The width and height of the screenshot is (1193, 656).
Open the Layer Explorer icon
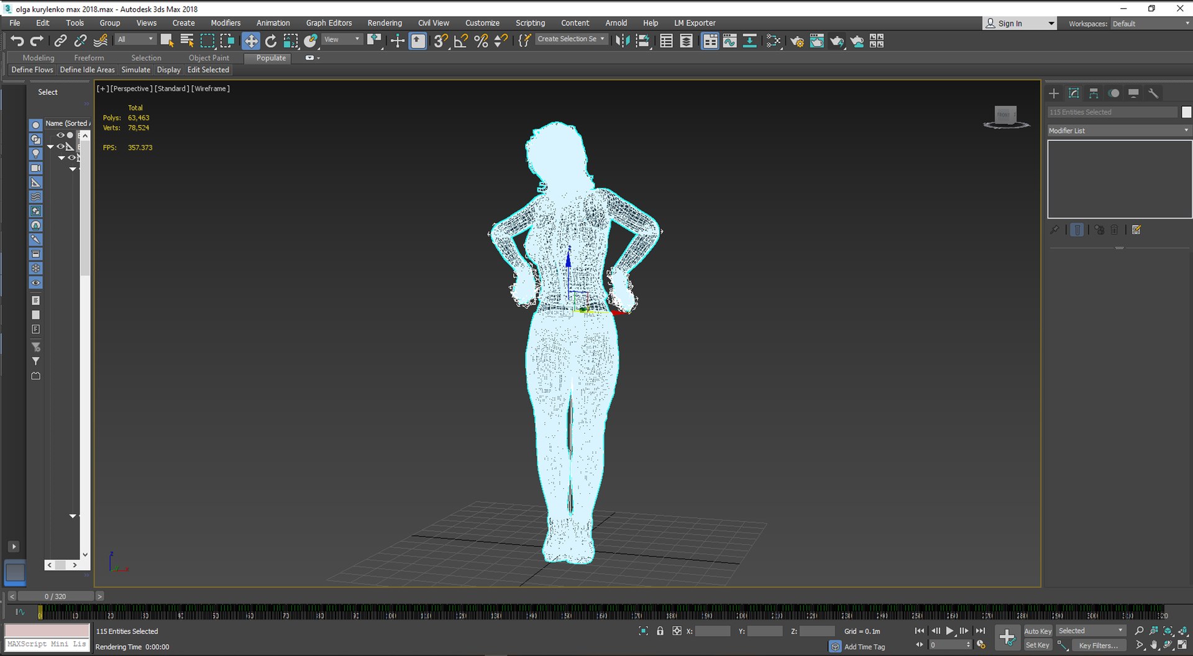pos(687,41)
